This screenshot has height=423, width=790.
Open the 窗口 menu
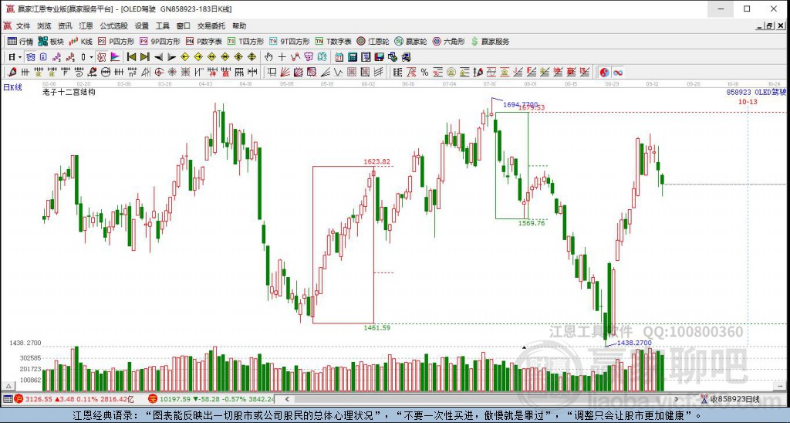tap(184, 25)
